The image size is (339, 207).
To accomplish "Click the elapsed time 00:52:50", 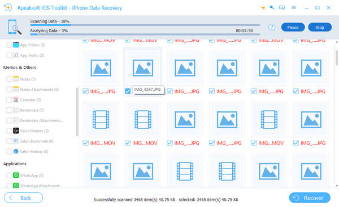I will point(244,30).
